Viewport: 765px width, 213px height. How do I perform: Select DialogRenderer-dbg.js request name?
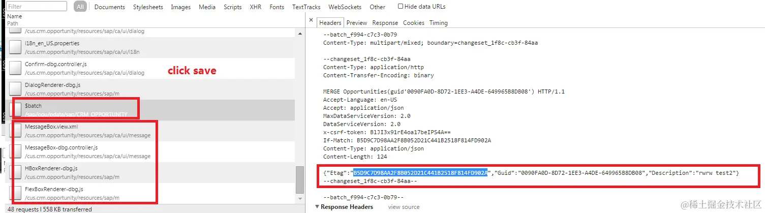[x=52, y=85]
